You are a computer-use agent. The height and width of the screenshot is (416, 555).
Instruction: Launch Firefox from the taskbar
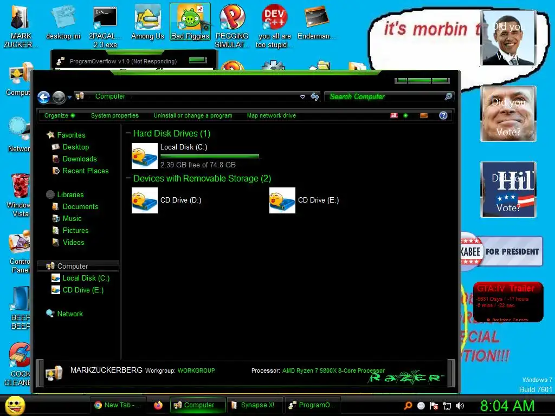click(x=158, y=405)
